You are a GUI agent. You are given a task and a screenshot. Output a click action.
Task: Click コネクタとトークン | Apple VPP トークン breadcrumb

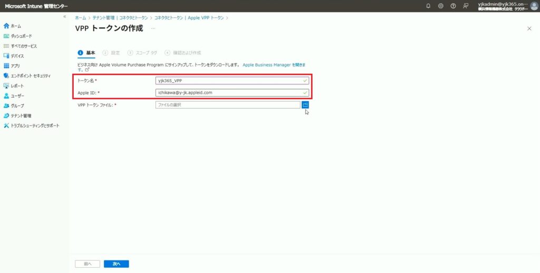pos(189,17)
